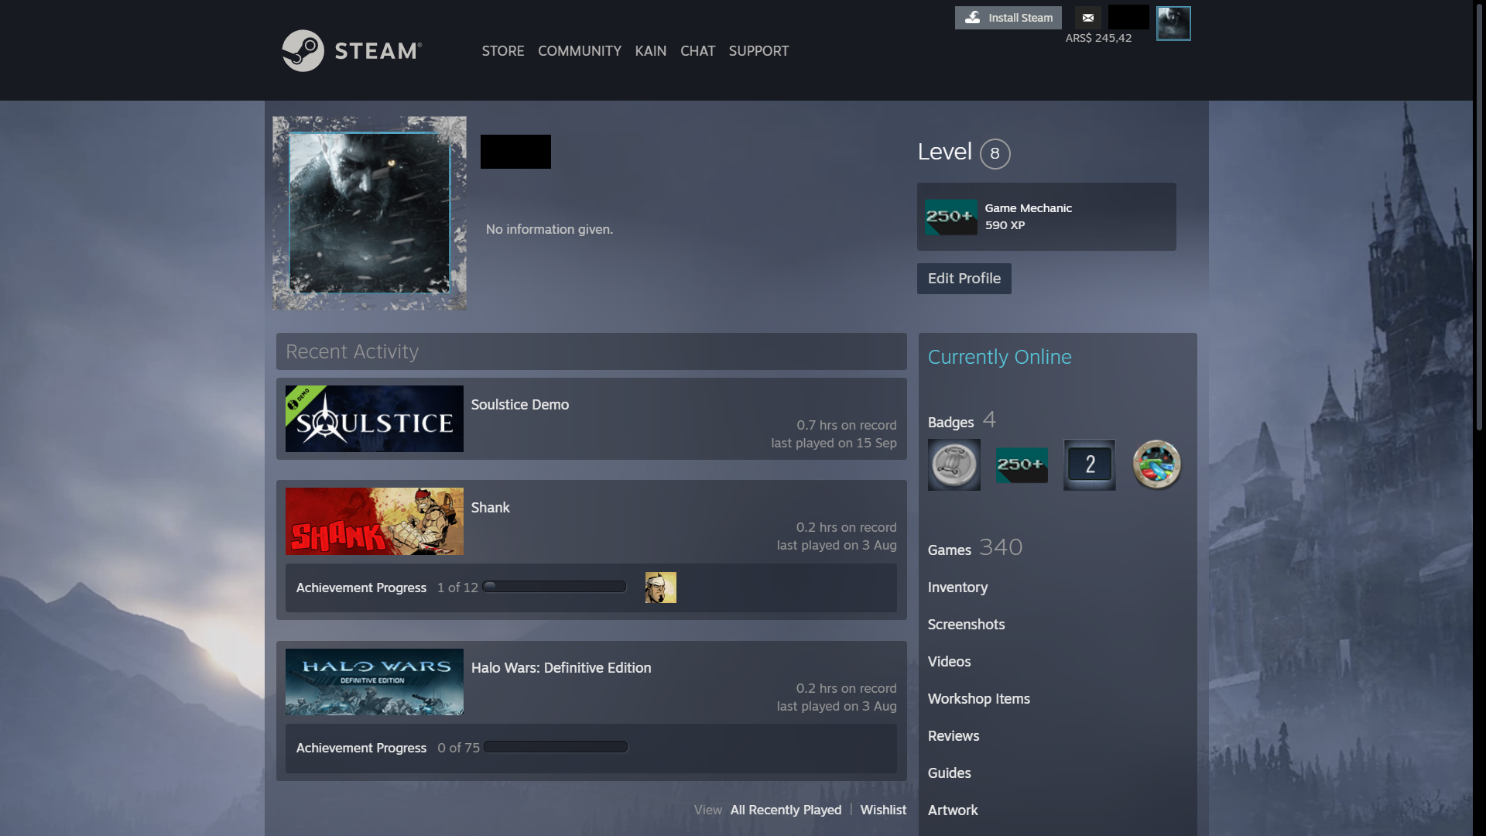
Task: Click the Shank achievement progress bar
Action: point(554,587)
